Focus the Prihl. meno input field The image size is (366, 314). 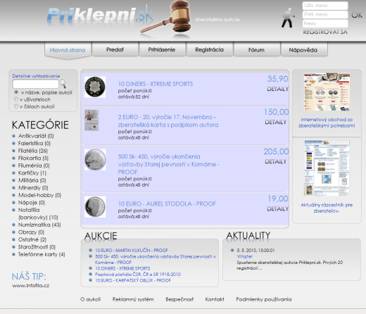click(x=325, y=15)
